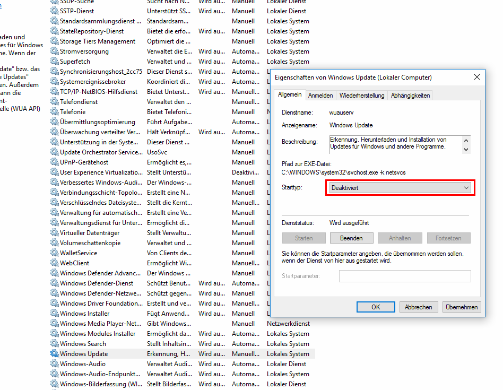
Task: Click the gear icon next to Superfetch
Action: [x=55, y=61]
